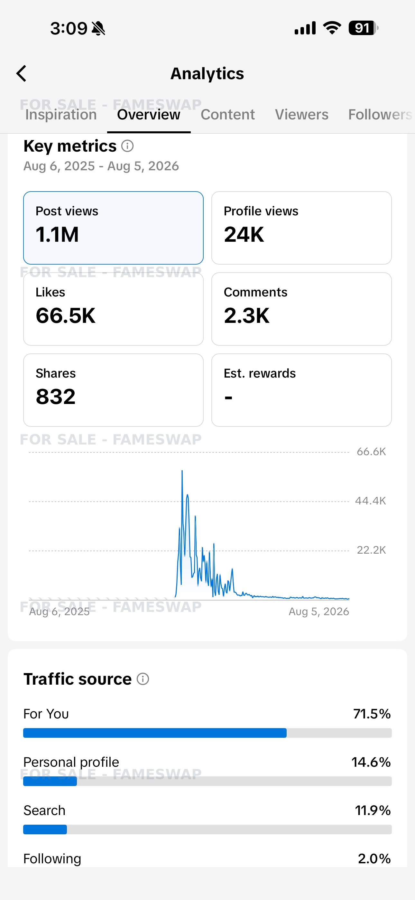
Task: Switch to the Inspiration tab
Action: click(61, 115)
